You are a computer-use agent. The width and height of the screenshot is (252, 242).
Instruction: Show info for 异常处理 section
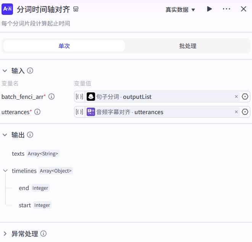coord(44,234)
